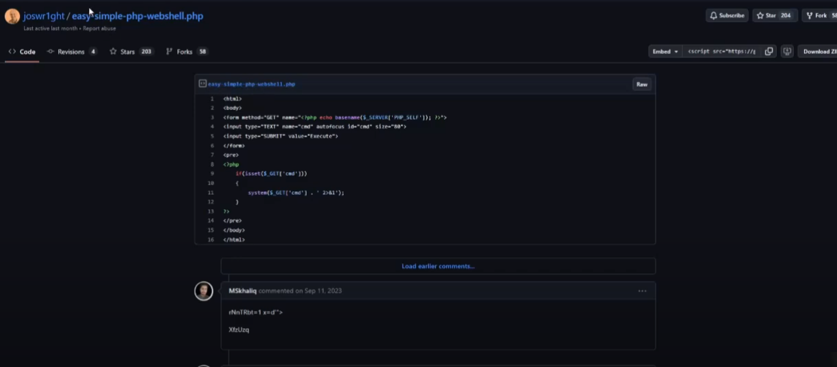The width and height of the screenshot is (837, 367).
Task: Open the Stars tab
Action: pyautogui.click(x=131, y=52)
